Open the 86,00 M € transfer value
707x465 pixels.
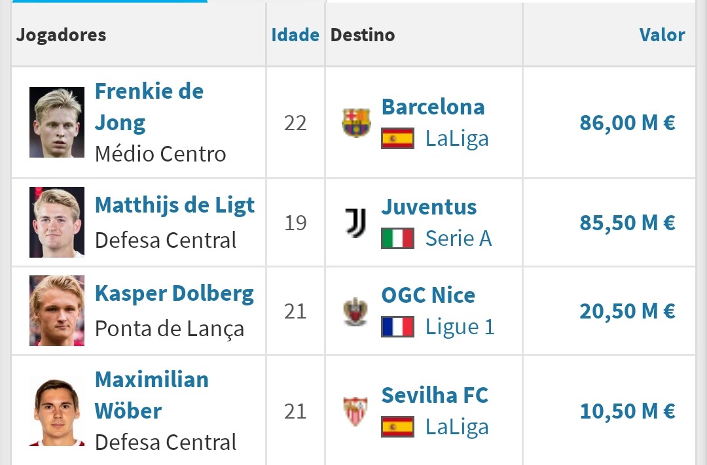coord(627,122)
